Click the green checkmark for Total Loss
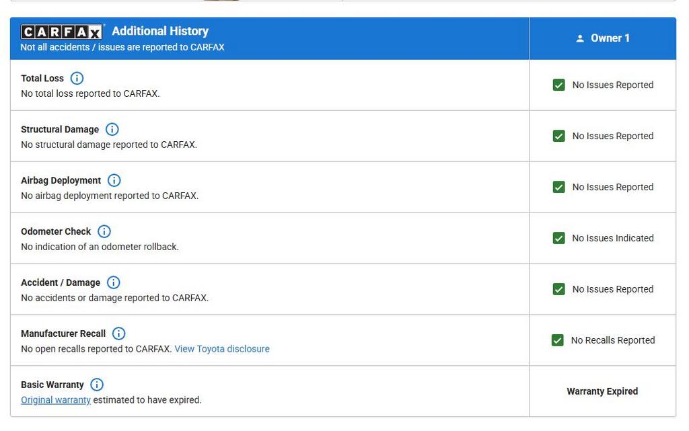The image size is (689, 431). 558,85
